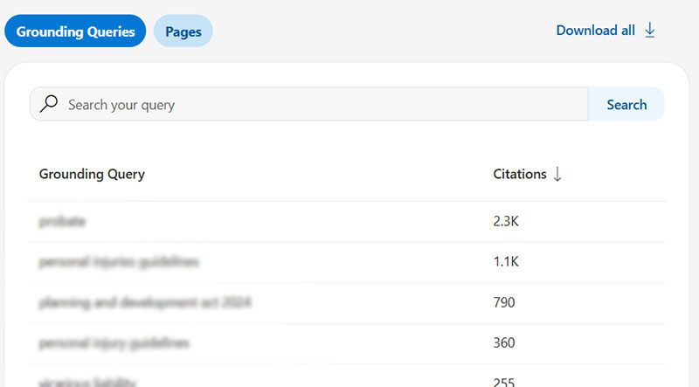Select the 1.1K citations value

pyautogui.click(x=506, y=261)
